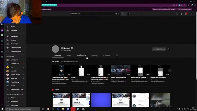Click the channel notification bell next to Вы подписаны
Image resolution: width=197 pixels, height=111 pixels.
pos(168,49)
